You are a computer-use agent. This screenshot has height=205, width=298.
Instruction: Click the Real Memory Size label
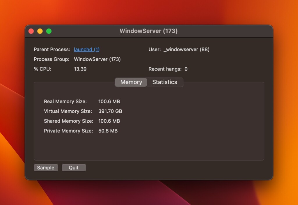tap(65, 102)
